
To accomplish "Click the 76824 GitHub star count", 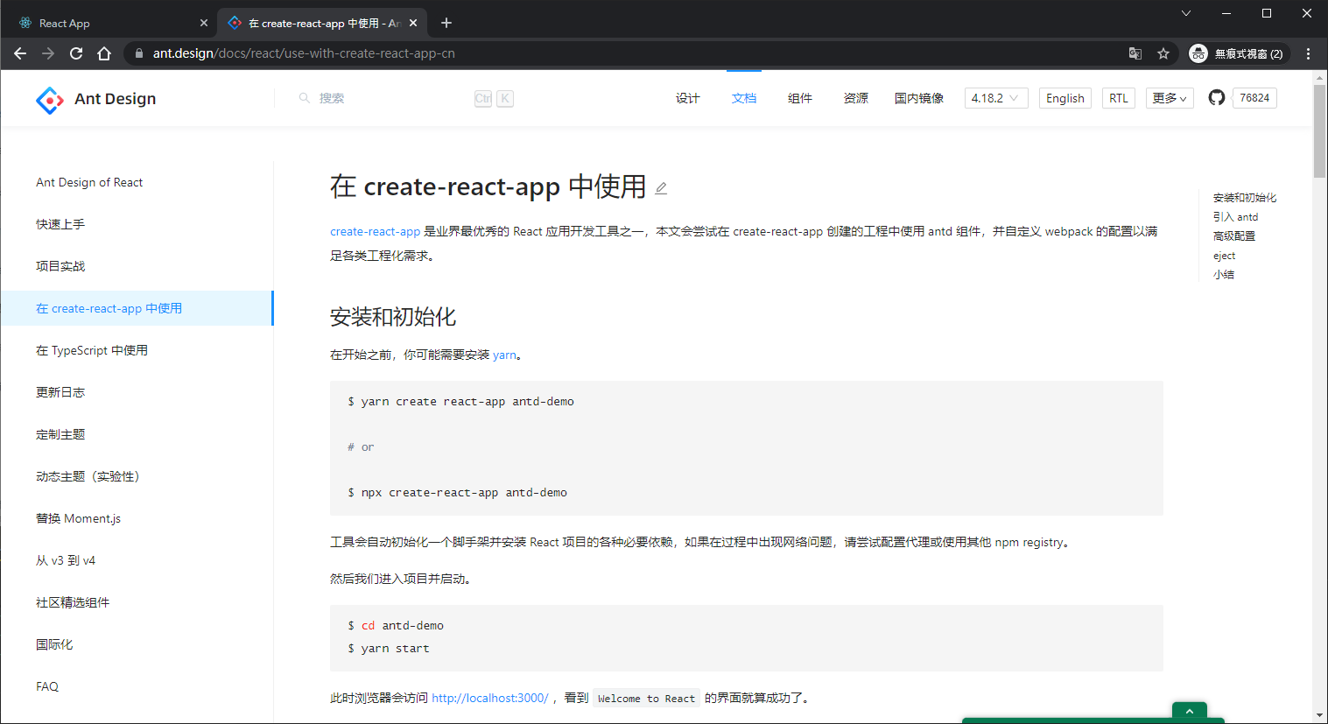I will point(1254,98).
